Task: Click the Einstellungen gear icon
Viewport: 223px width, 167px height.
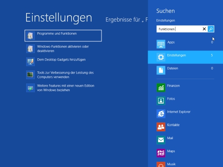Action: pos(161,57)
